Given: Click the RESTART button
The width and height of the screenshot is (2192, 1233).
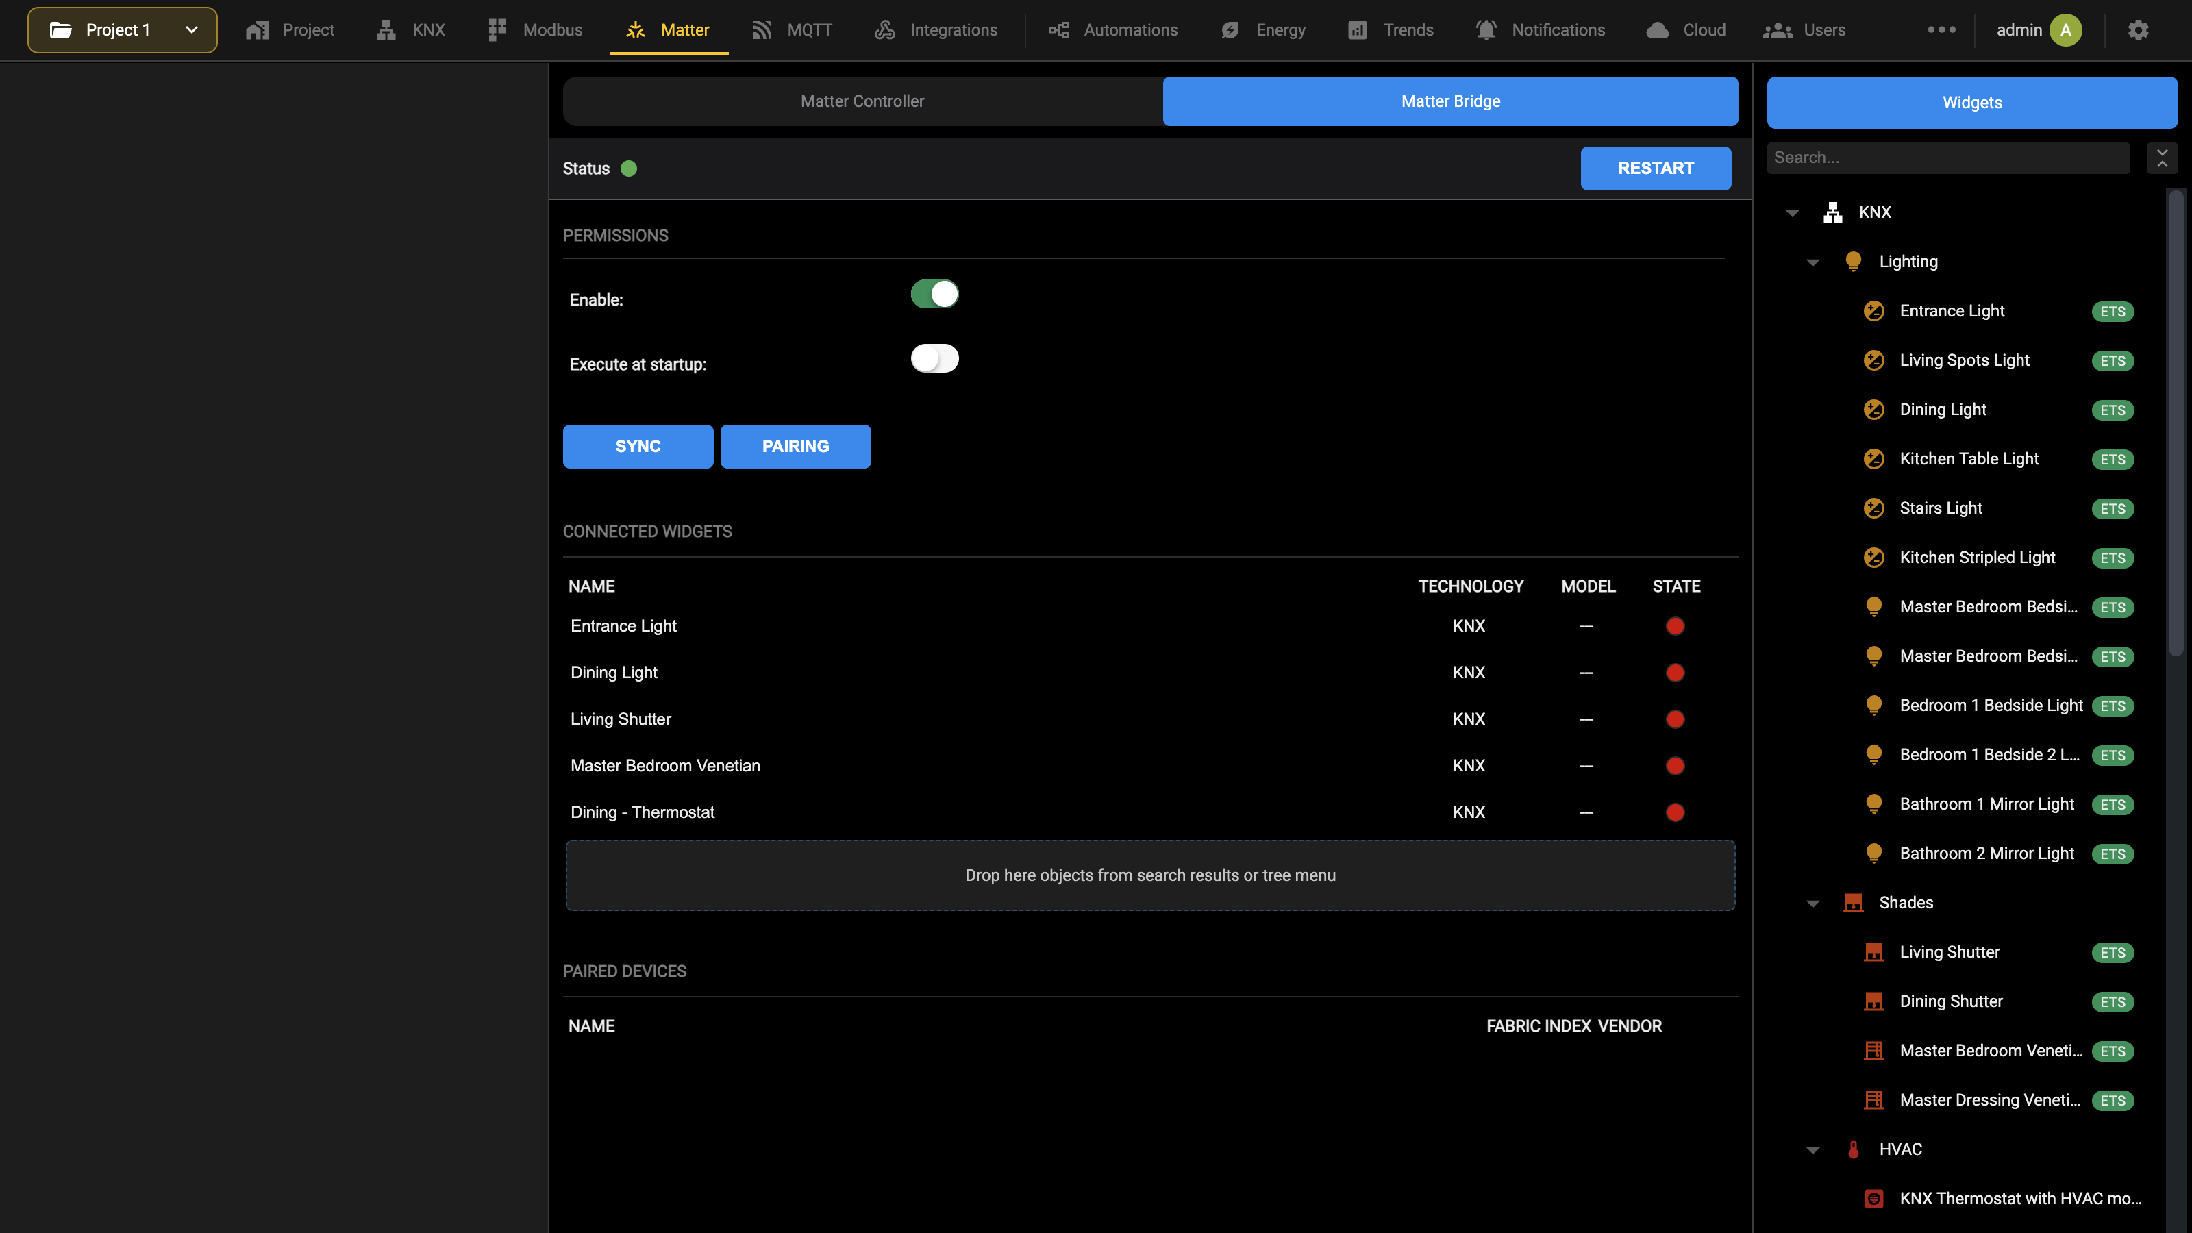Looking at the screenshot, I should [x=1655, y=169].
